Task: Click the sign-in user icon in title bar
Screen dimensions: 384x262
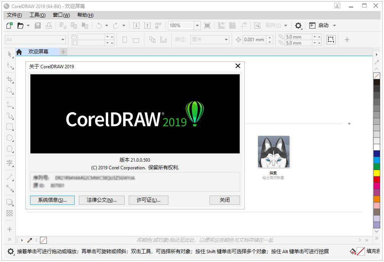Action: 338,6
